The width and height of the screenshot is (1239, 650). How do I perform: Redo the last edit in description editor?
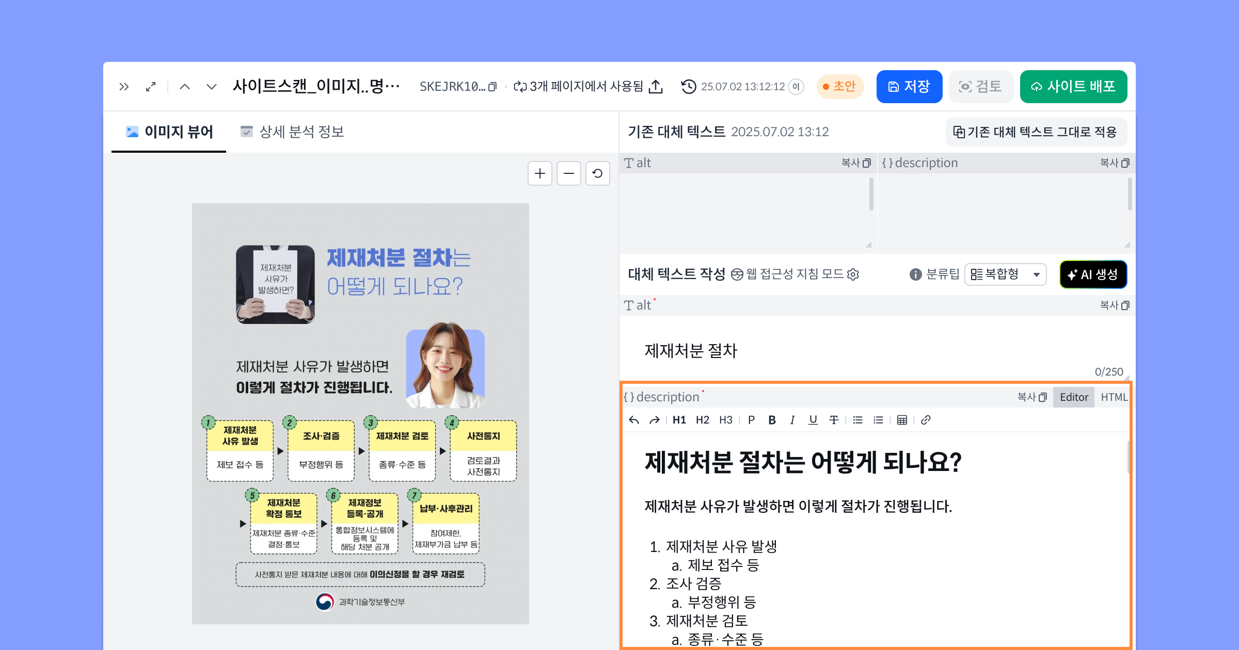click(655, 420)
